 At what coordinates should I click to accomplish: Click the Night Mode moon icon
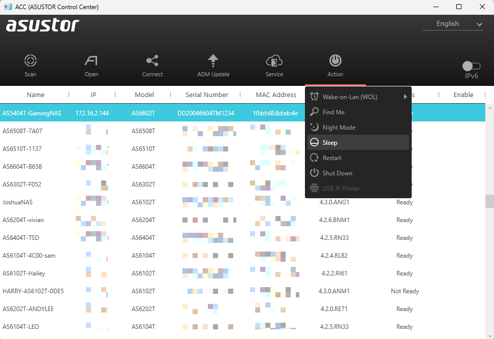tap(314, 127)
